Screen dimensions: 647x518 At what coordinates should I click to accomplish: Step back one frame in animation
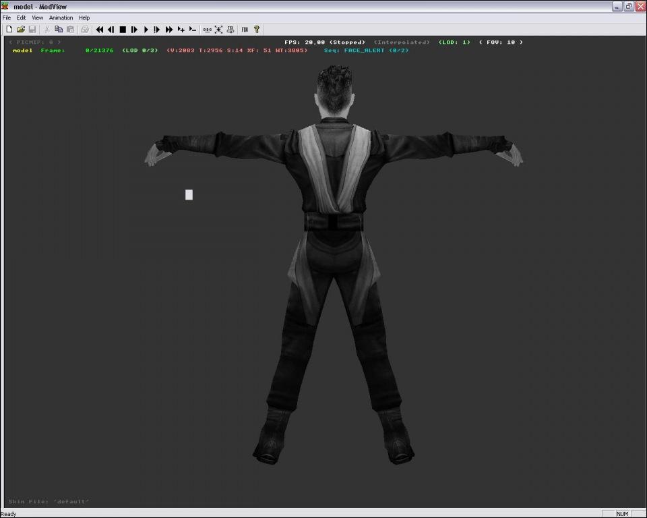pos(111,30)
